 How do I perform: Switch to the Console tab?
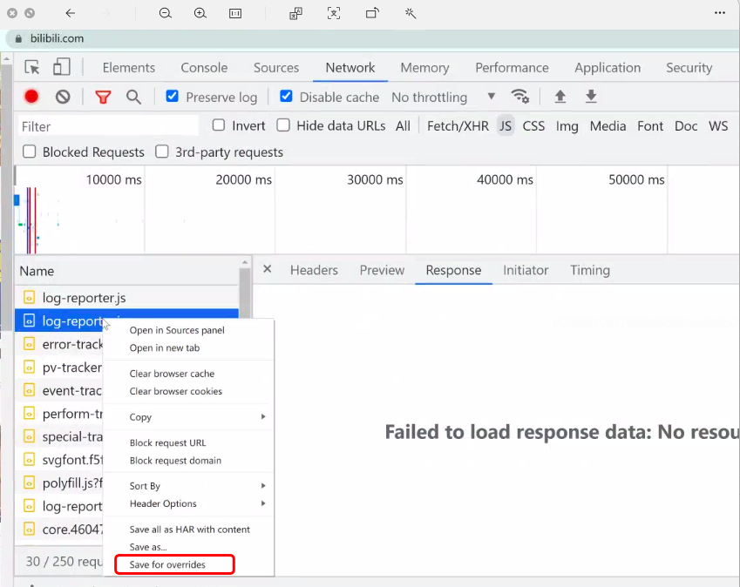click(x=204, y=68)
